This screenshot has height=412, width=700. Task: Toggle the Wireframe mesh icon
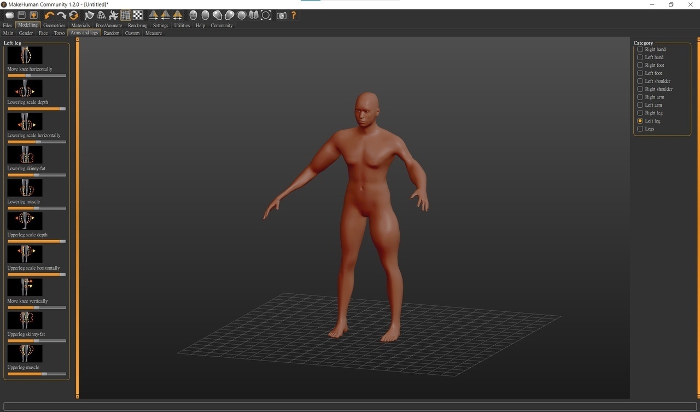pyautogui.click(x=101, y=15)
